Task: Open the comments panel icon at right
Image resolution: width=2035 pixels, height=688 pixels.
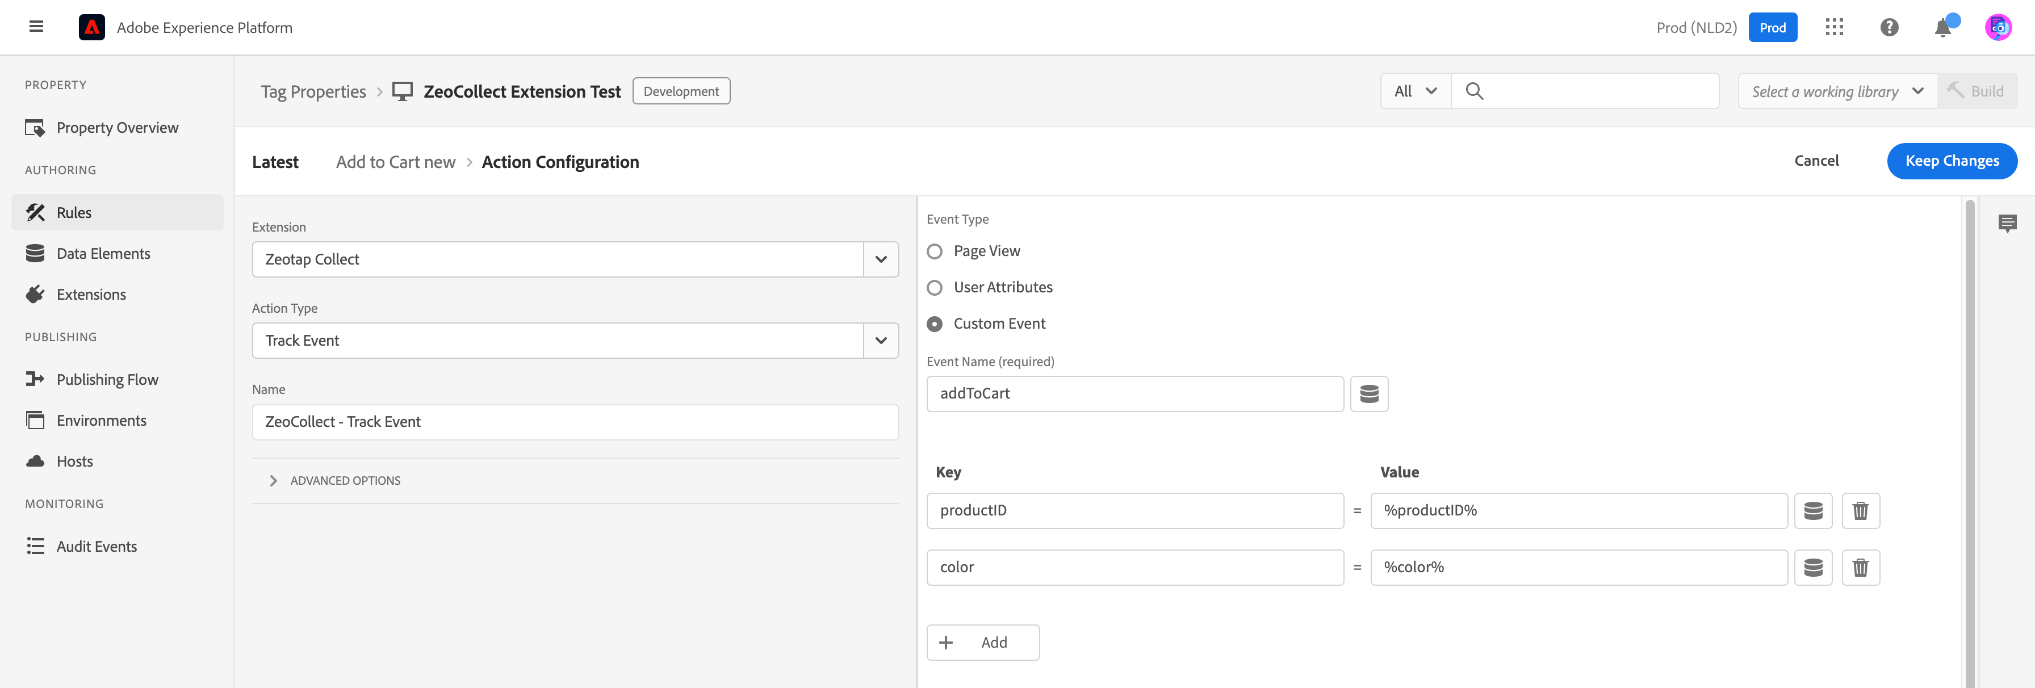Action: (x=2007, y=224)
